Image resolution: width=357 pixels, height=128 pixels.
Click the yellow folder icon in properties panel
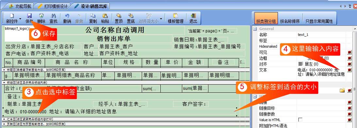point(342,91)
